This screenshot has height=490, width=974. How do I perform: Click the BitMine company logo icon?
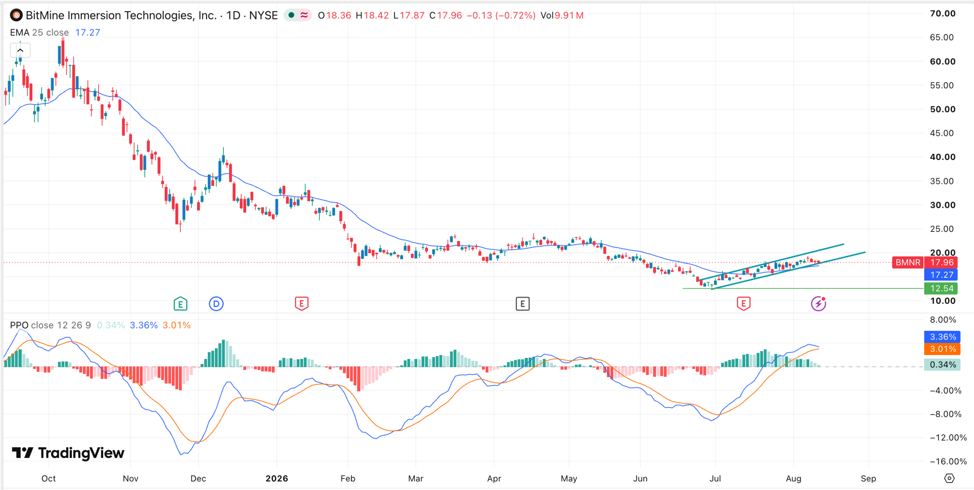click(16, 15)
